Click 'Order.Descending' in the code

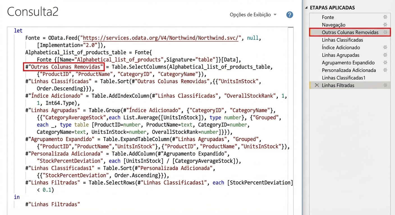tap(60, 89)
